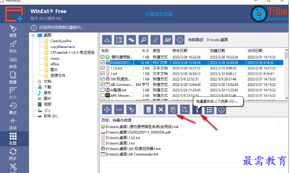The width and height of the screenshot is (290, 173).
Task: Click the recycle bin delete icon
Action: [x=148, y=110]
